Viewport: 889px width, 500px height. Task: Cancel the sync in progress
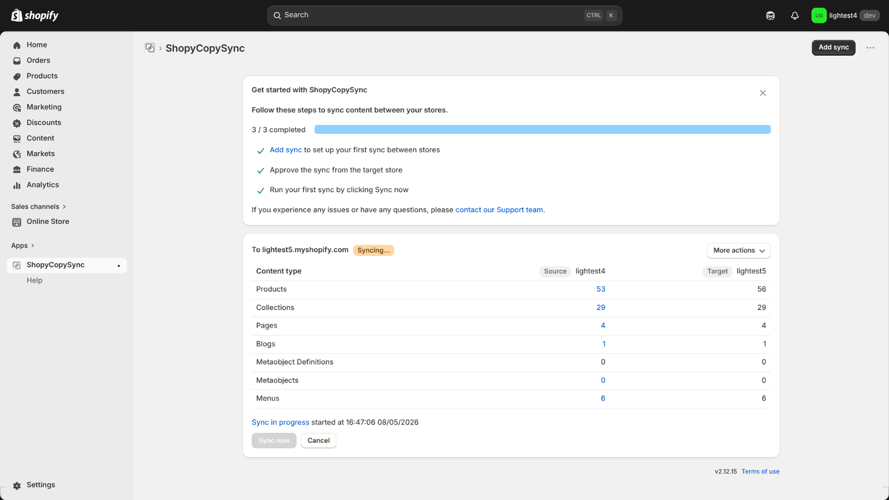[318, 441]
